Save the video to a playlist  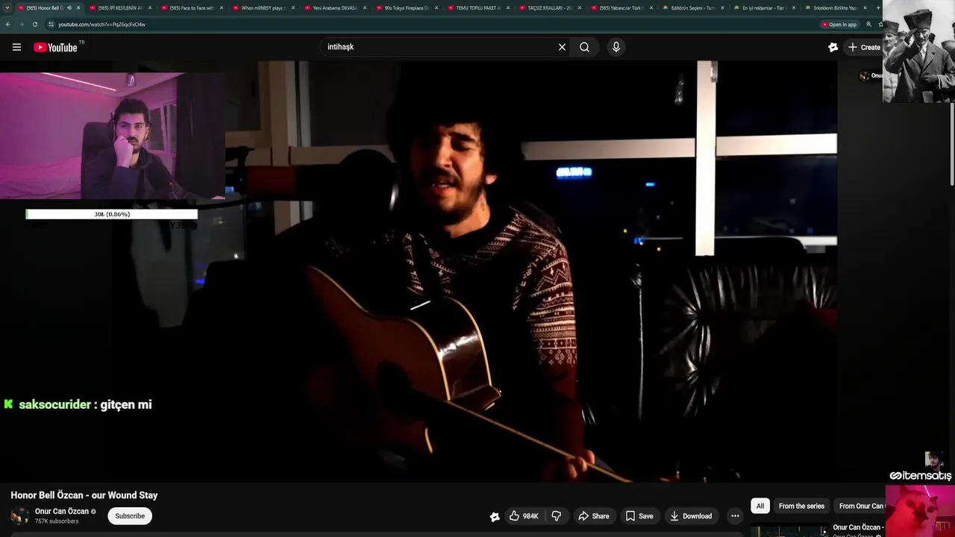639,516
